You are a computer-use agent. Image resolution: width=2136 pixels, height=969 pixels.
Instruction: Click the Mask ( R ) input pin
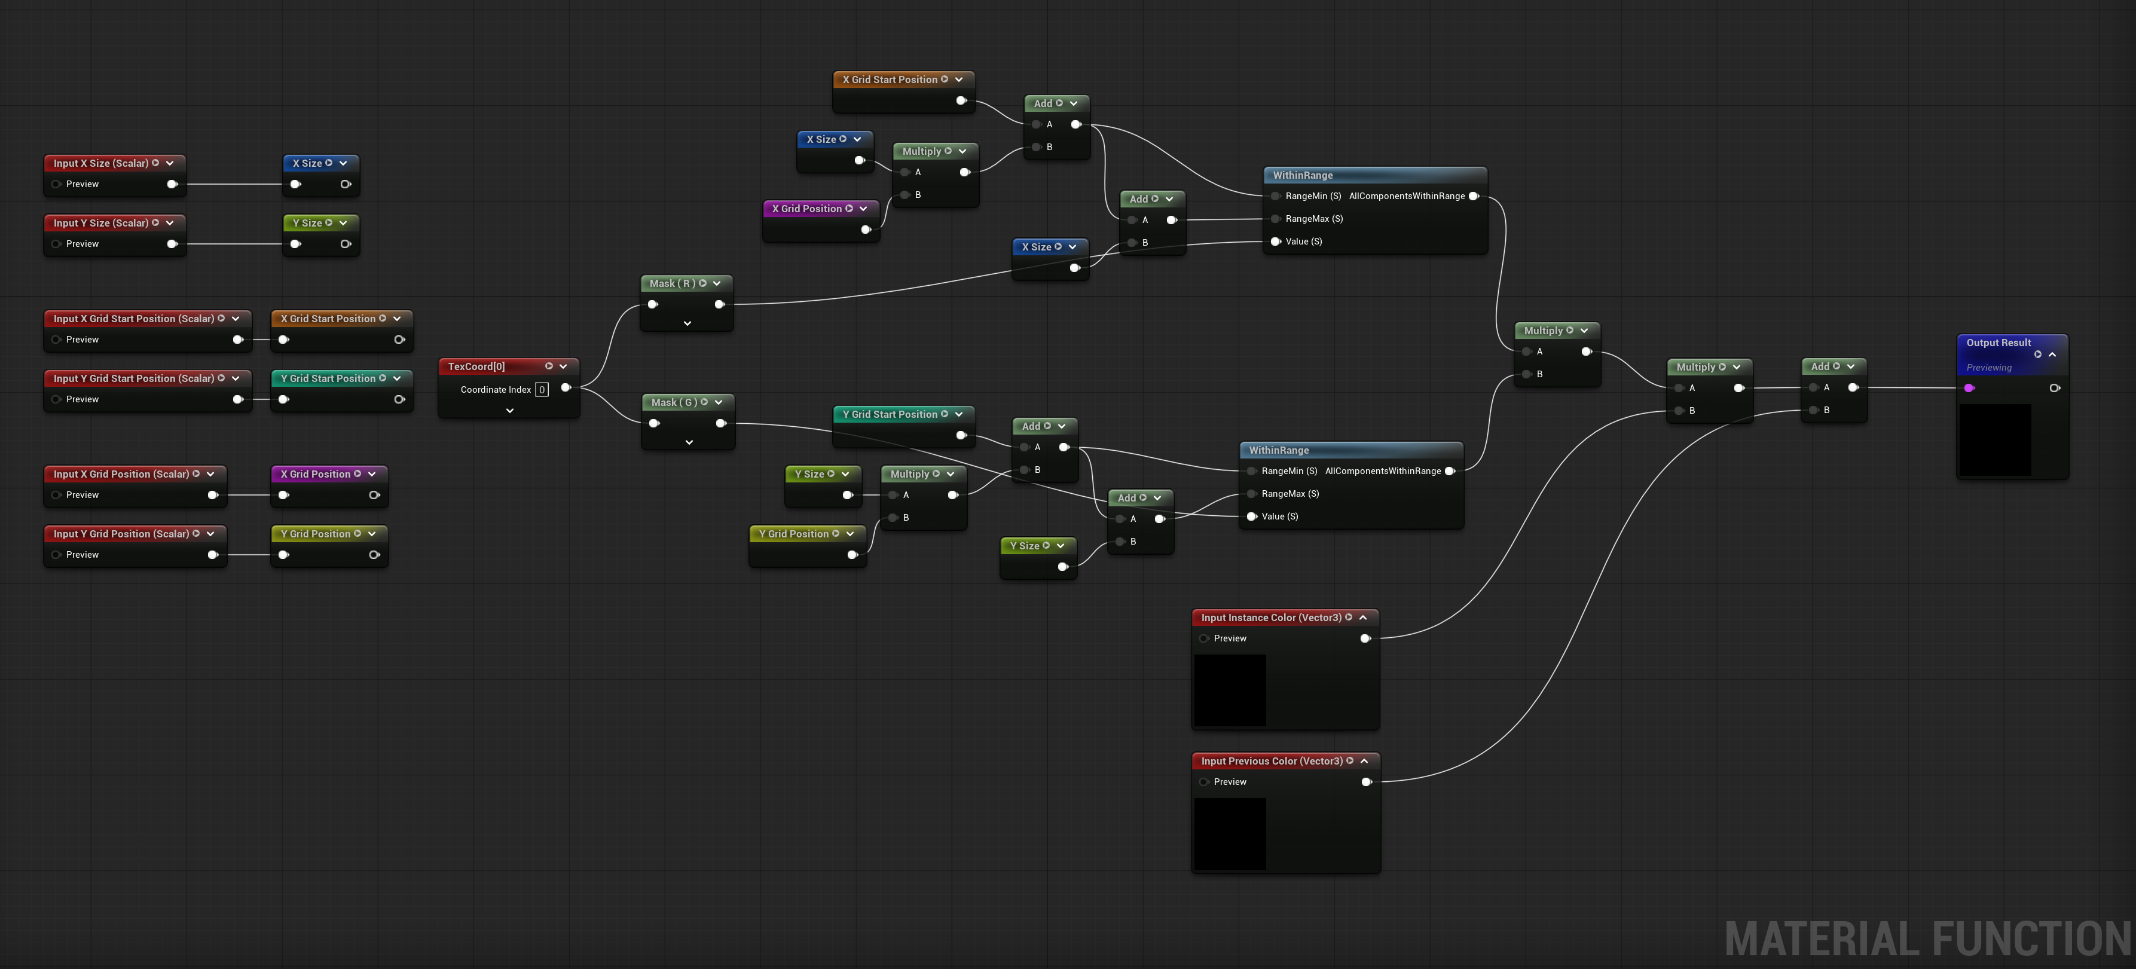click(x=653, y=304)
